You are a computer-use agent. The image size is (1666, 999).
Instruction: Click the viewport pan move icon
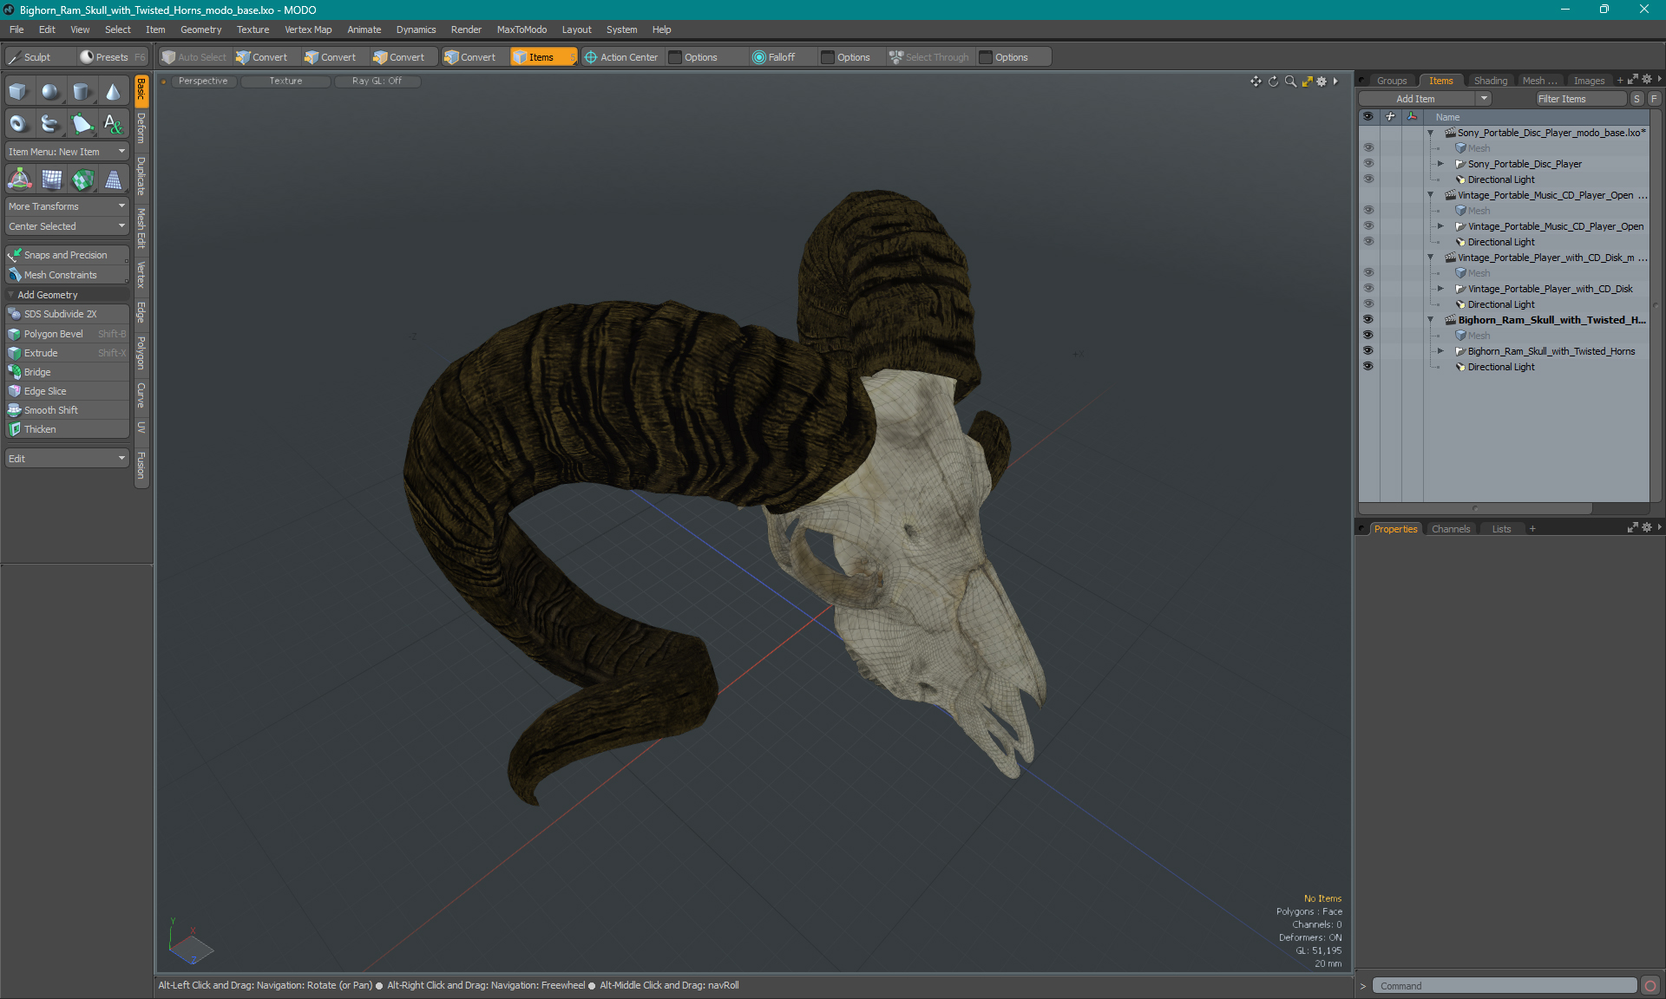click(x=1256, y=82)
